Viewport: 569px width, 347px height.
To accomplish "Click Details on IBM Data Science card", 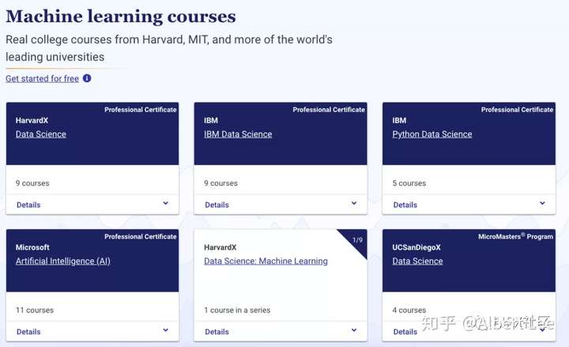I will tap(217, 205).
